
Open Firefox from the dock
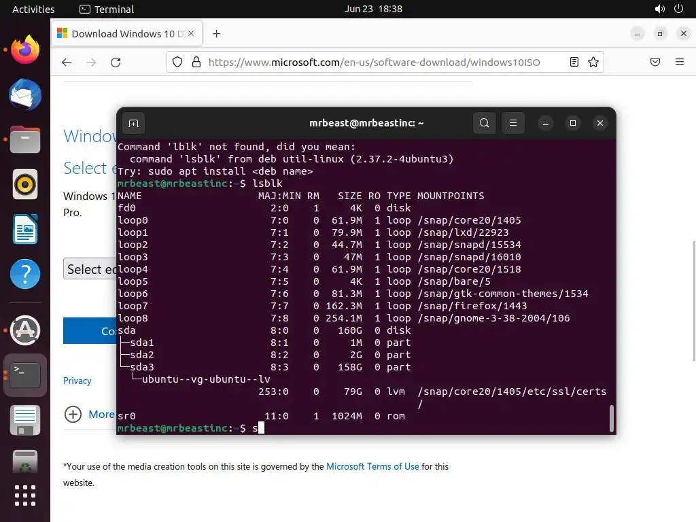pyautogui.click(x=25, y=50)
